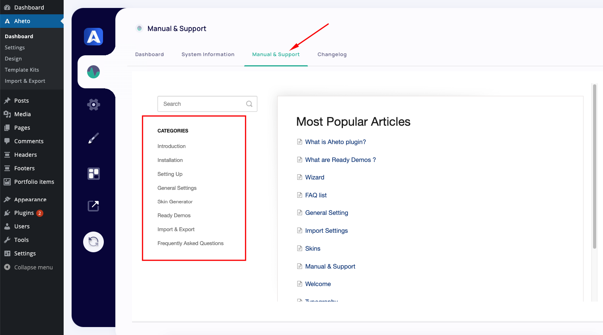Open the FAQ list article

click(x=316, y=195)
